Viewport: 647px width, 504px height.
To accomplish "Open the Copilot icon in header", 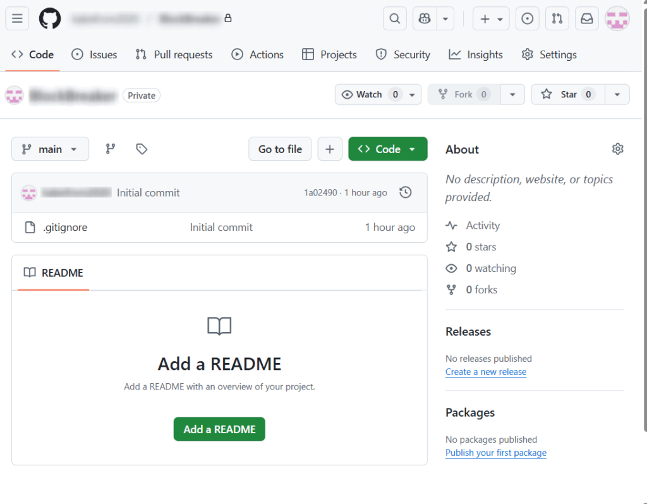I will [x=425, y=19].
